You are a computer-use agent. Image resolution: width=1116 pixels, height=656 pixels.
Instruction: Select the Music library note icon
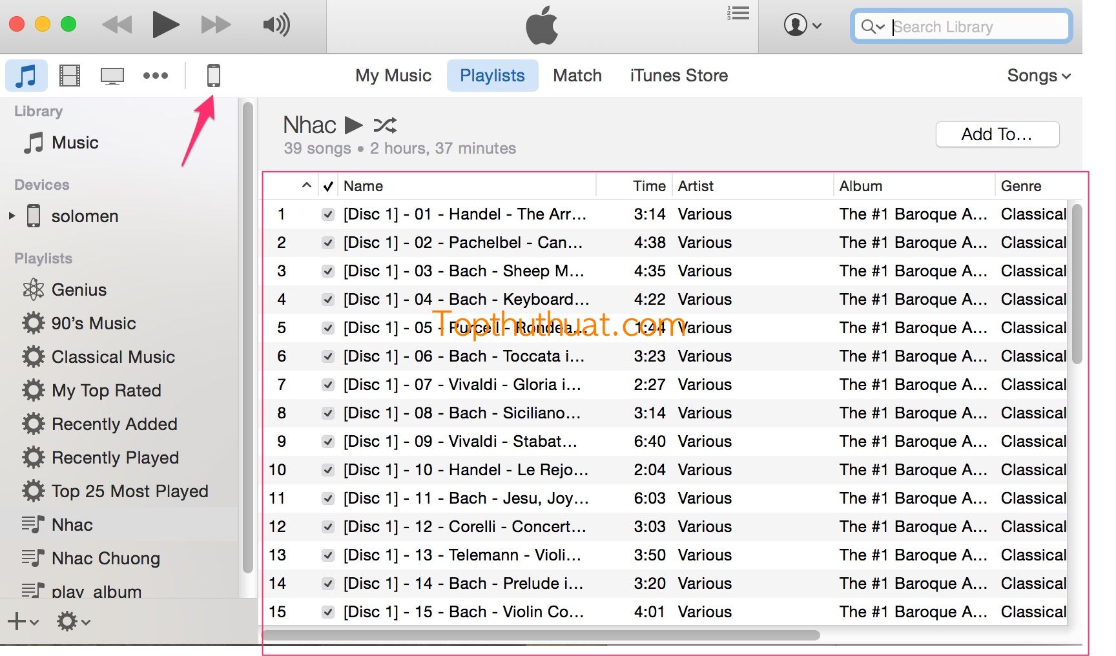click(26, 76)
